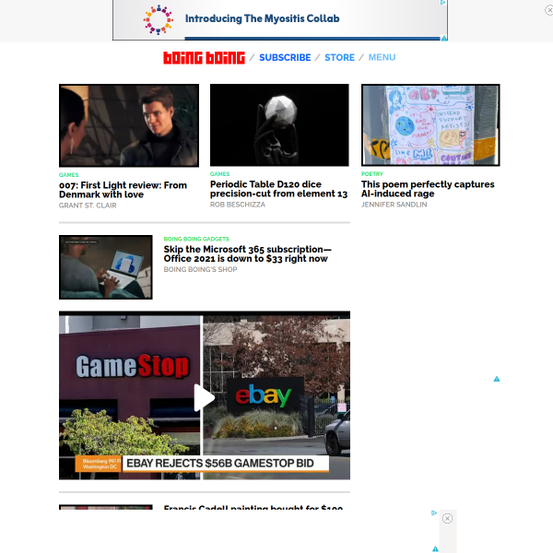Open the site MENU
This screenshot has height=553, width=553.
click(x=382, y=57)
